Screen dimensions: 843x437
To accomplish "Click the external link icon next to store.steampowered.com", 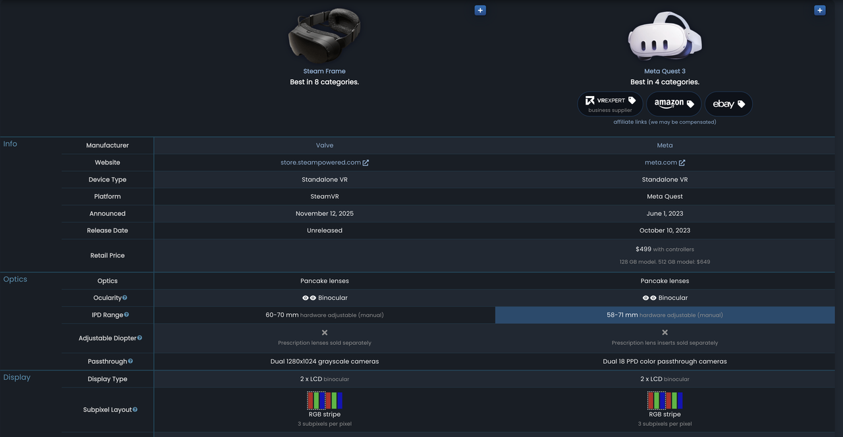I will coord(366,163).
